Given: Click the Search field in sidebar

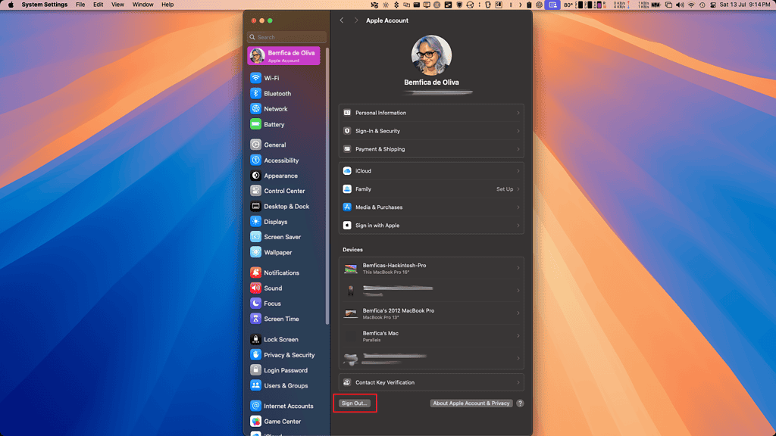Looking at the screenshot, I should tap(287, 37).
